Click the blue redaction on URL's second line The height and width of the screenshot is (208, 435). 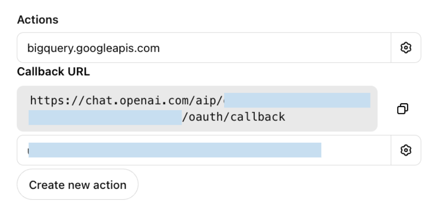pos(105,117)
